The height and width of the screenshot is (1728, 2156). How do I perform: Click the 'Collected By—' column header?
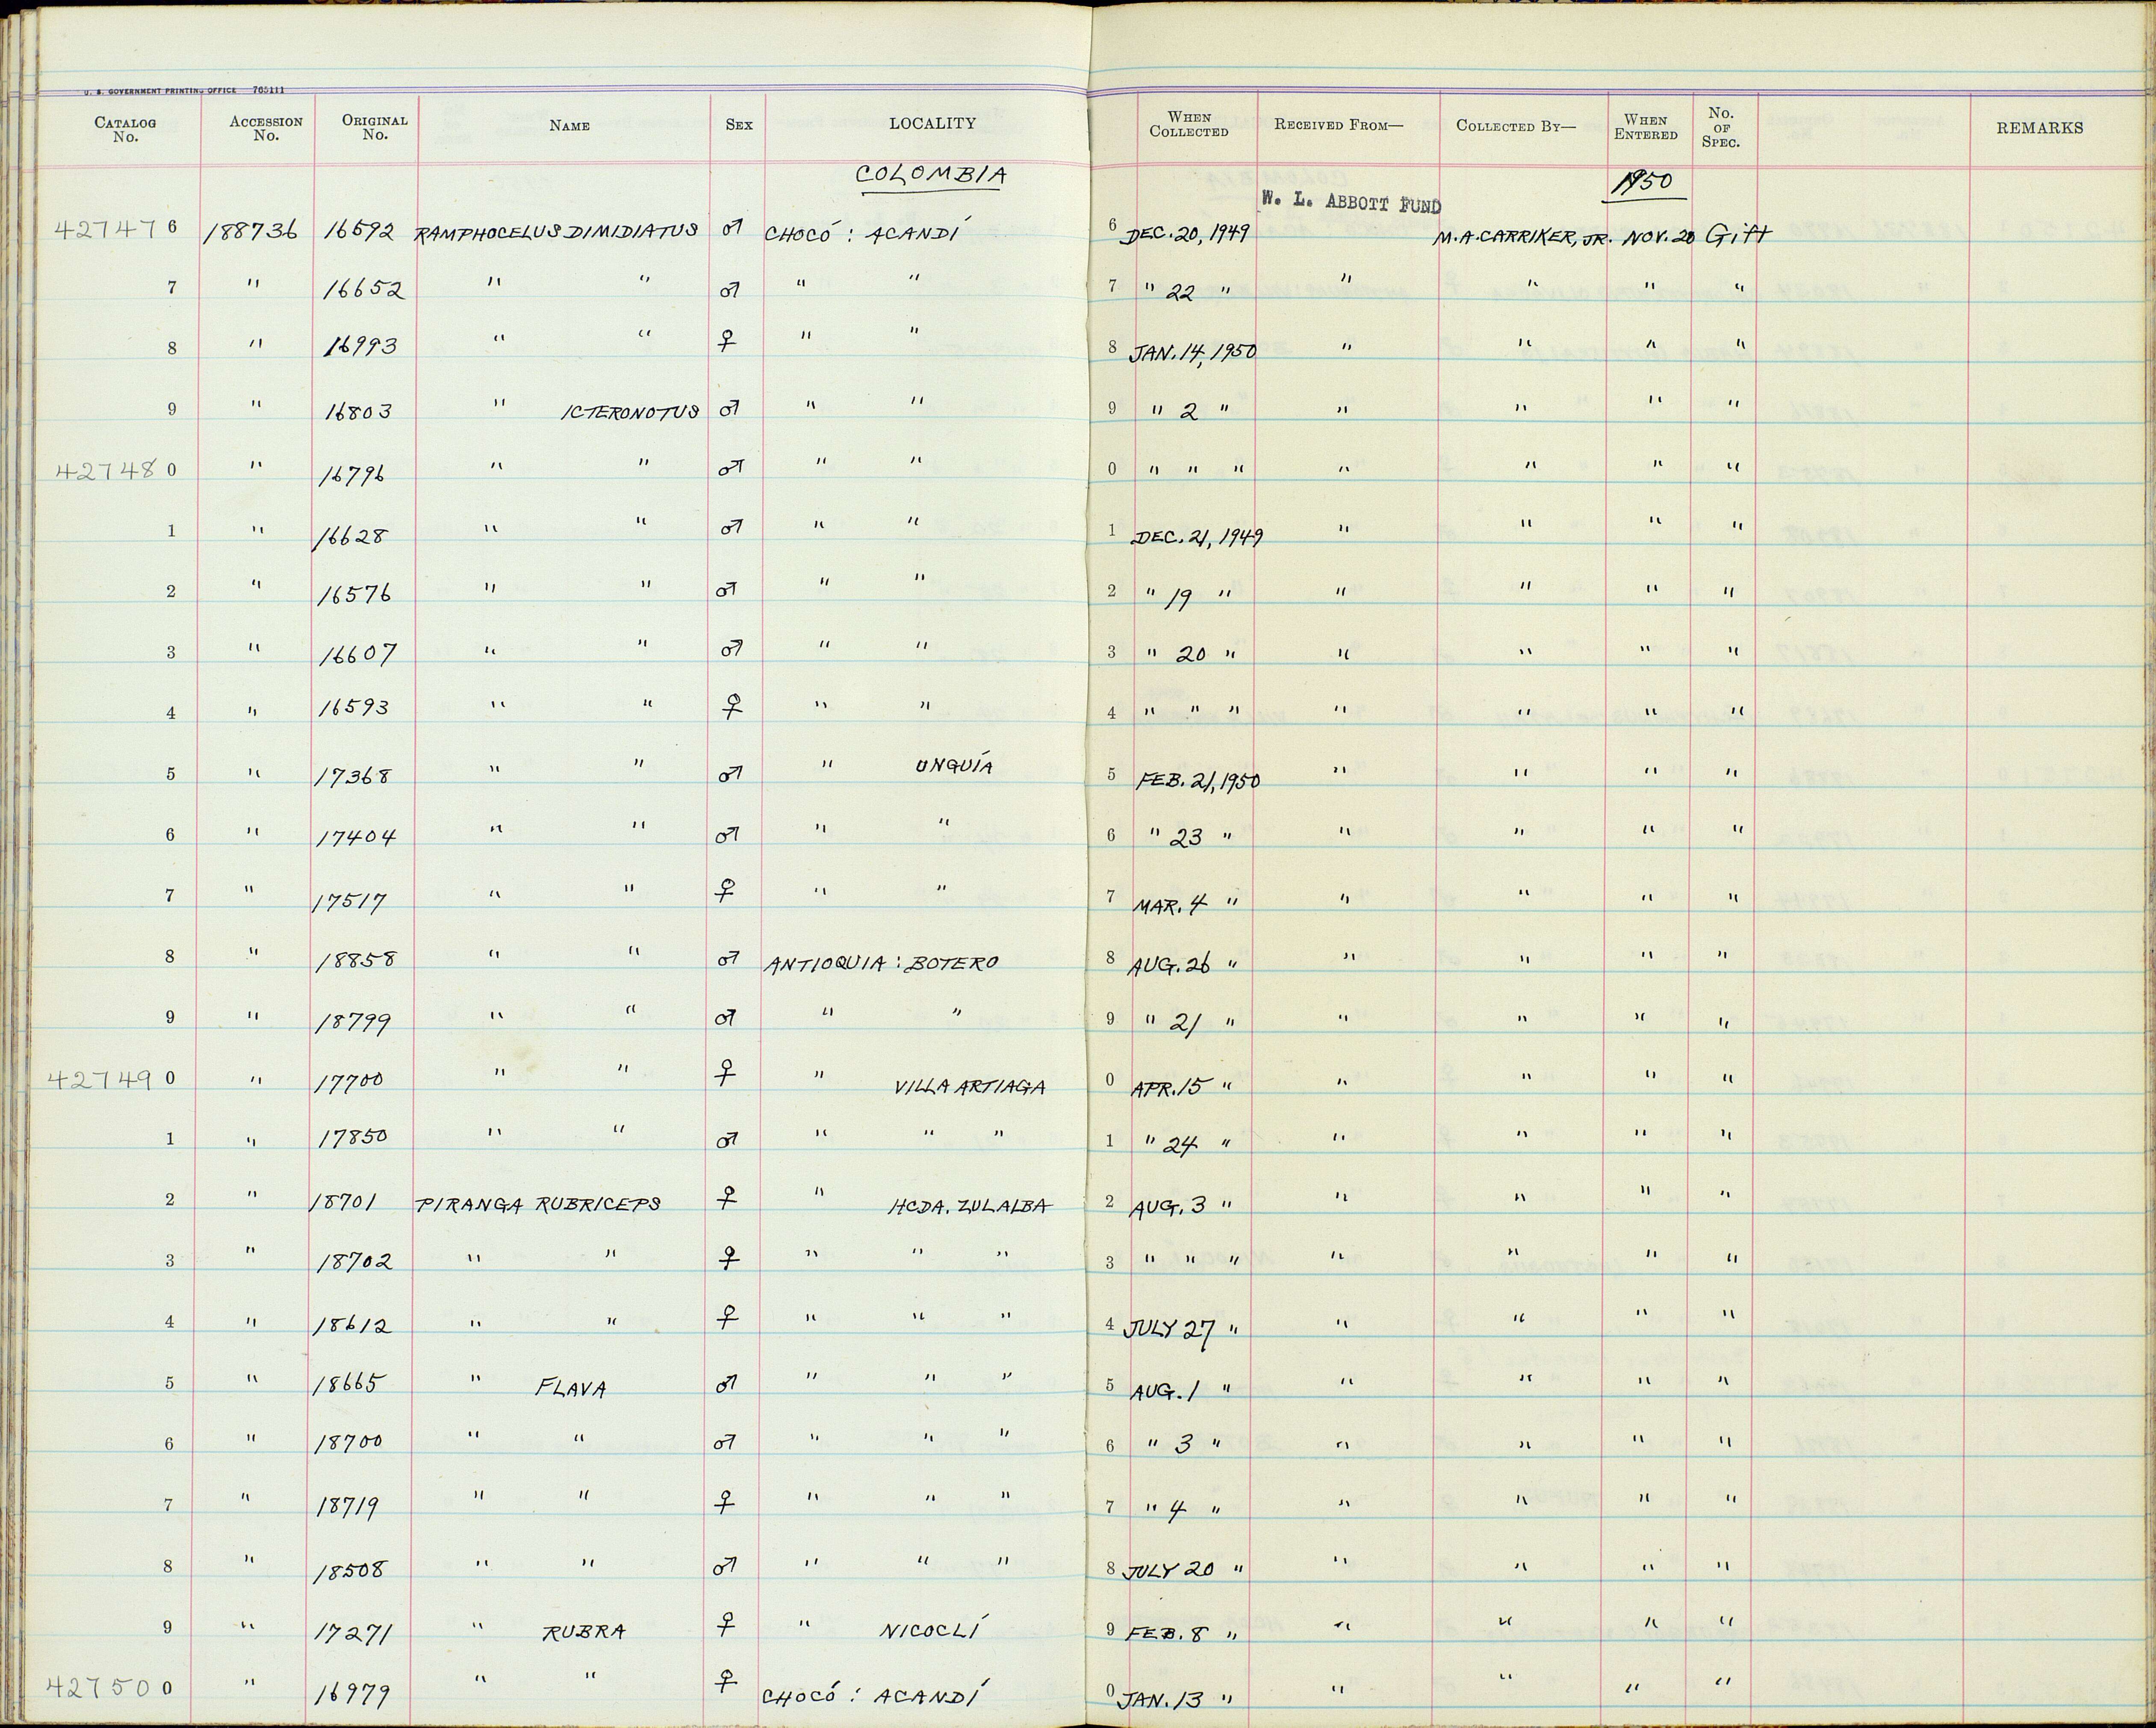click(x=1515, y=126)
